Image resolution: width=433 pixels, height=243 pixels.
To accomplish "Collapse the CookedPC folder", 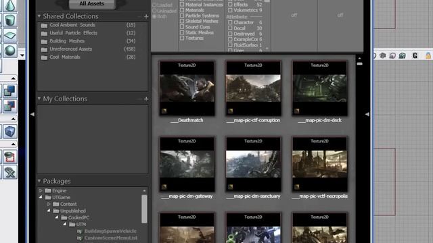I will point(57,217).
